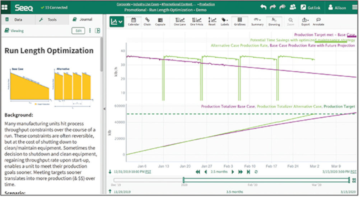The height and width of the screenshot is (197, 359).
Task: Switch to the Tools tab
Action: [52, 20]
